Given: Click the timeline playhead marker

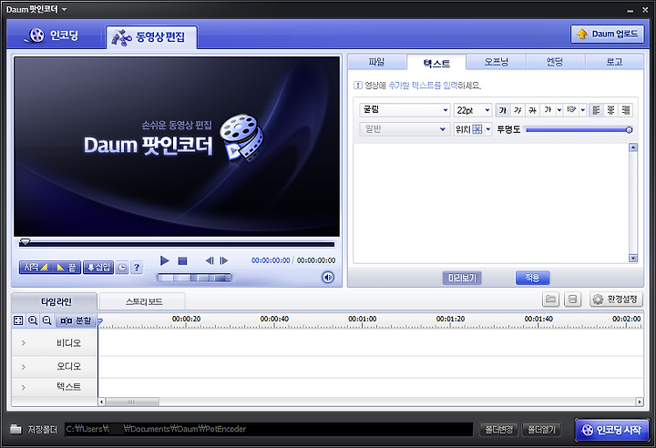Looking at the screenshot, I should coord(99,321).
